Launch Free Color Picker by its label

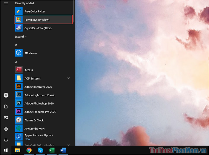[x=35, y=11]
